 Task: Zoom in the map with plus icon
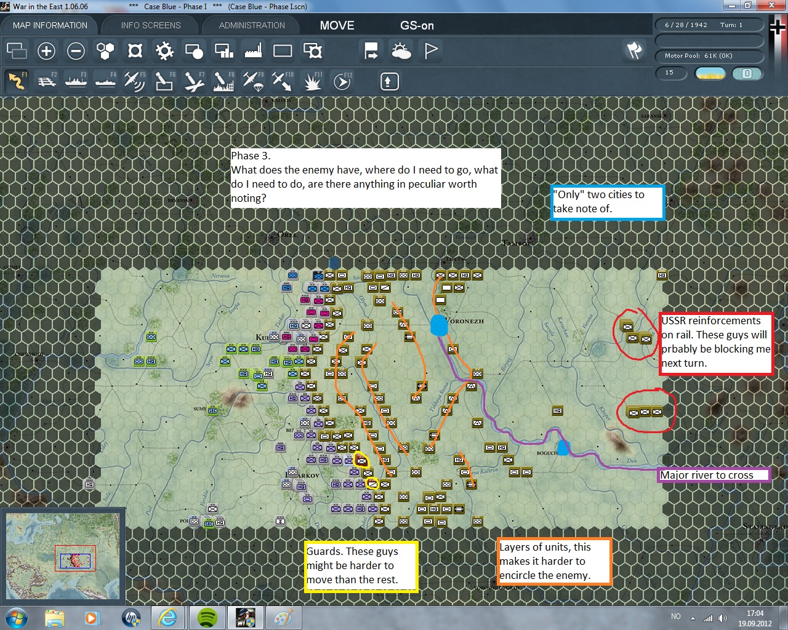pyautogui.click(x=46, y=50)
